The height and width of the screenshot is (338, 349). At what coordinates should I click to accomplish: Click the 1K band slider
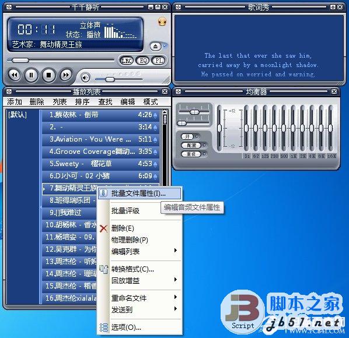pyautogui.click(x=293, y=128)
